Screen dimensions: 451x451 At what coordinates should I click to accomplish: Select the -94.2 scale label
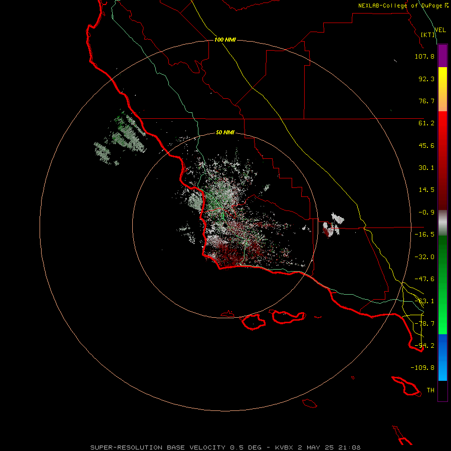tap(424, 346)
